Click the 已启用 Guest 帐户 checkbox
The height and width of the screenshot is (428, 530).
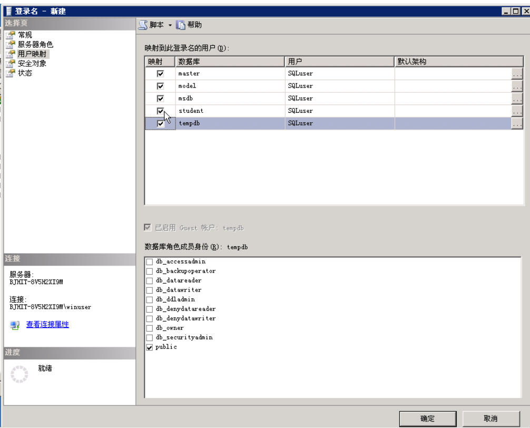[x=148, y=228]
